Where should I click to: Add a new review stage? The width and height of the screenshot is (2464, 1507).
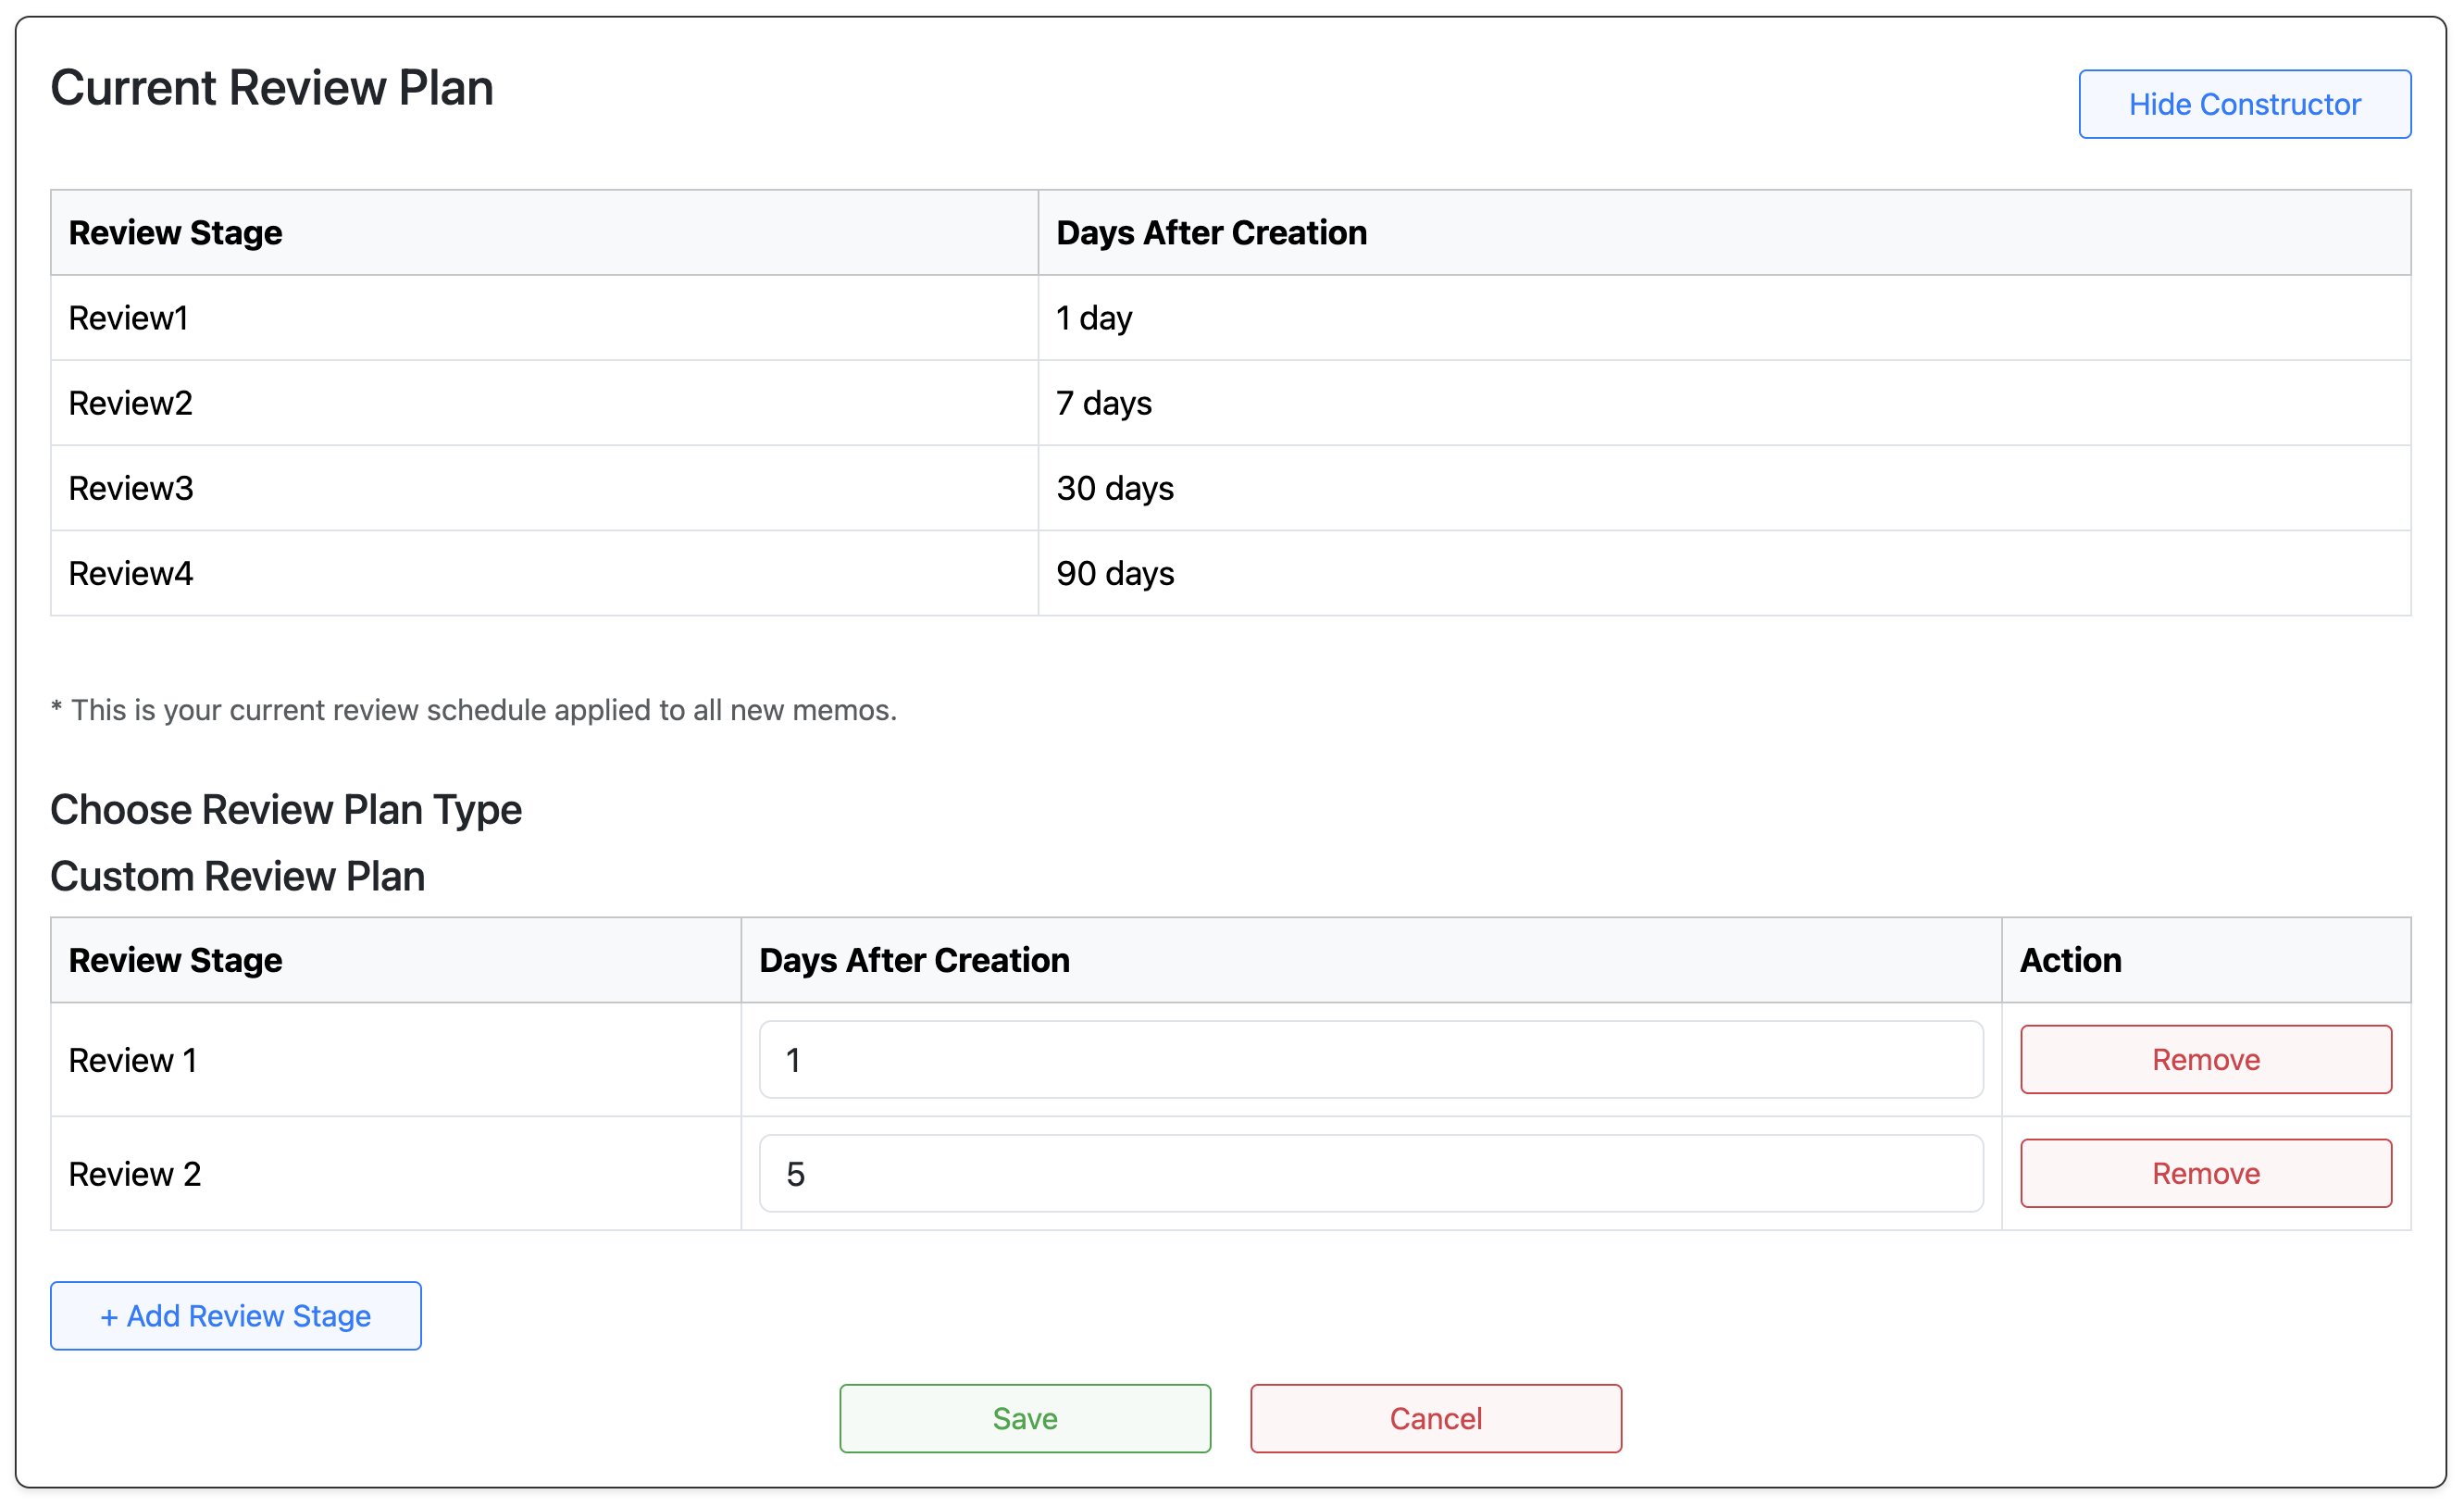(x=236, y=1315)
